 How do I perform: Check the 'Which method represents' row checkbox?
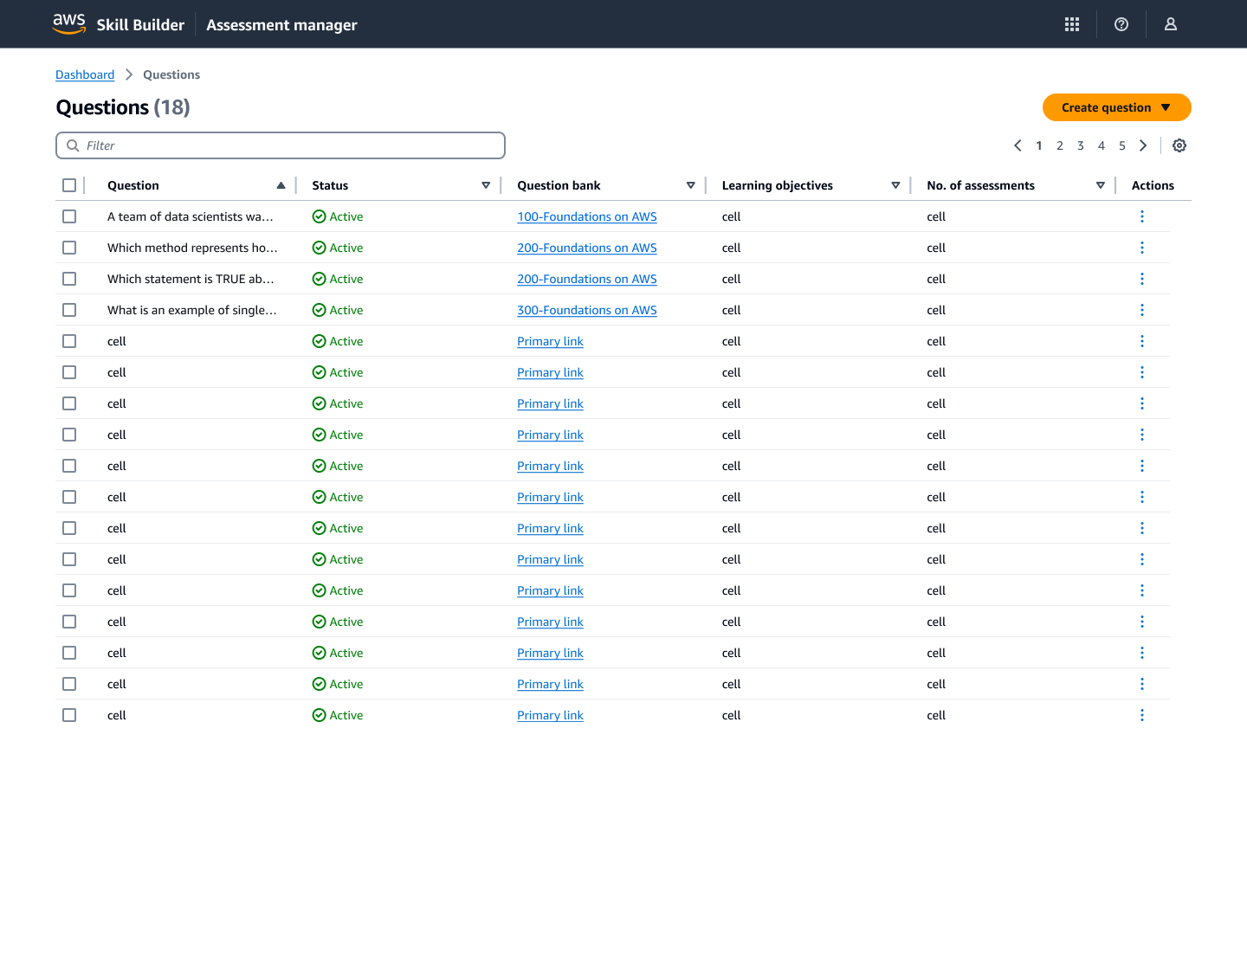(69, 248)
